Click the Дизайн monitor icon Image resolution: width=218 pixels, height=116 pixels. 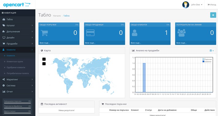tap(4, 38)
